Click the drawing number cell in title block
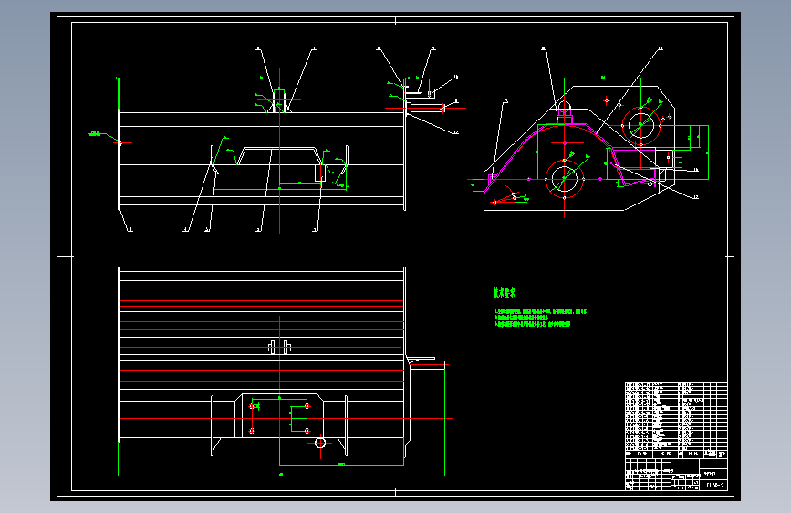 [x=715, y=486]
